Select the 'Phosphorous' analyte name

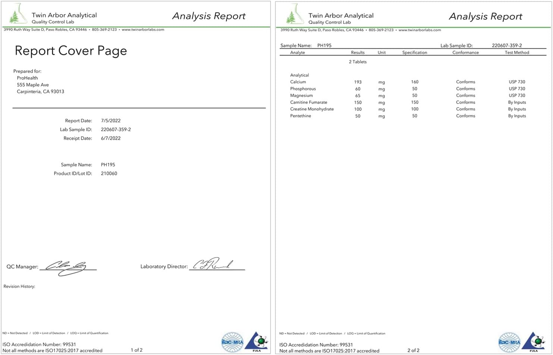click(303, 89)
